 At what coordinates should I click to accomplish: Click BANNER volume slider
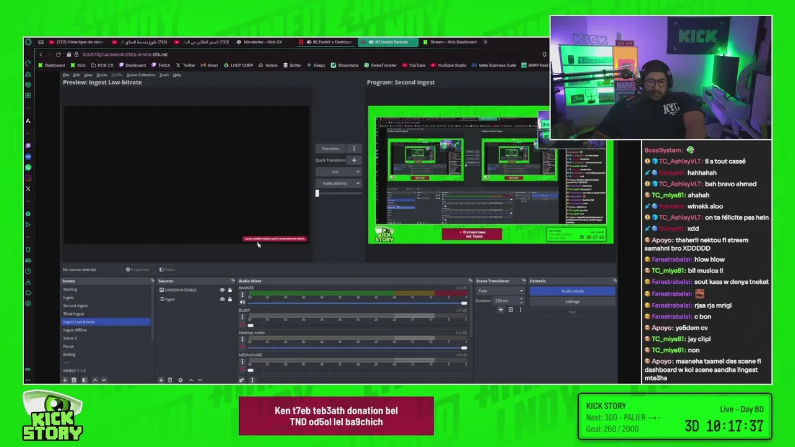pos(357,302)
